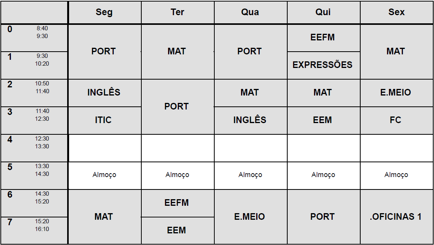
Task: Click Tuesday's EEM class
Action: pyautogui.click(x=177, y=230)
